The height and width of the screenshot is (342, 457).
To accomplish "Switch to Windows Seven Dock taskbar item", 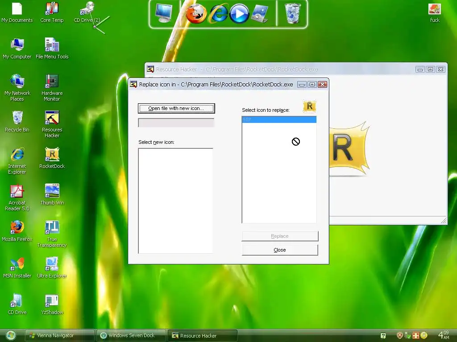I will 131,335.
